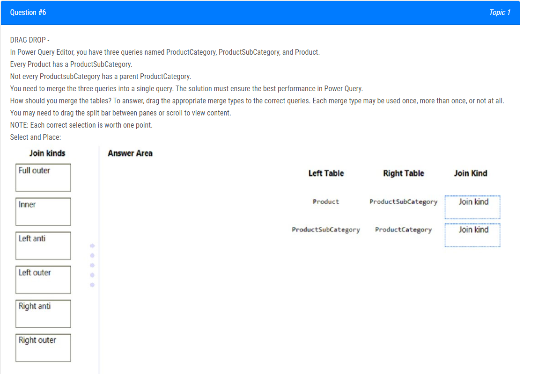Click the Topic 1 label
538x374 pixels.
tap(500, 13)
